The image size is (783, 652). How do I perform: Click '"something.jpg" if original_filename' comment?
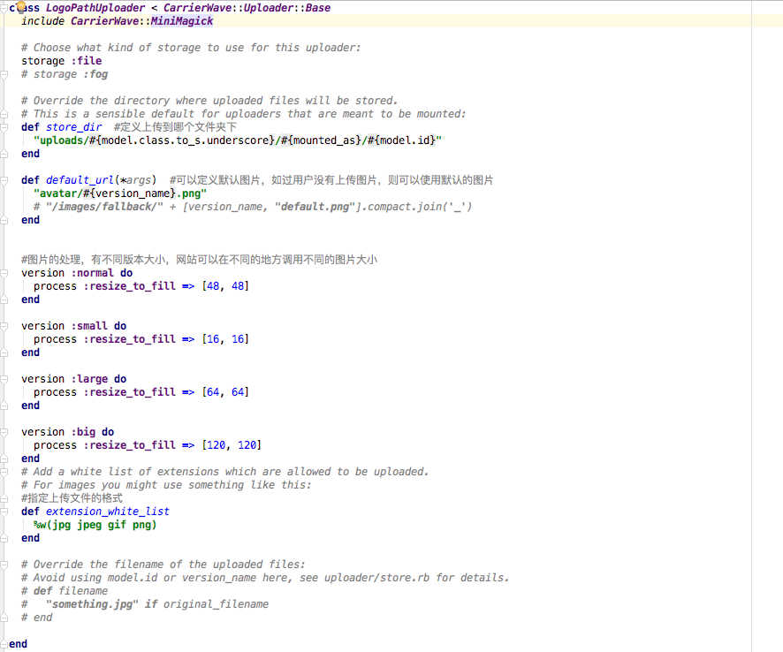tap(157, 604)
